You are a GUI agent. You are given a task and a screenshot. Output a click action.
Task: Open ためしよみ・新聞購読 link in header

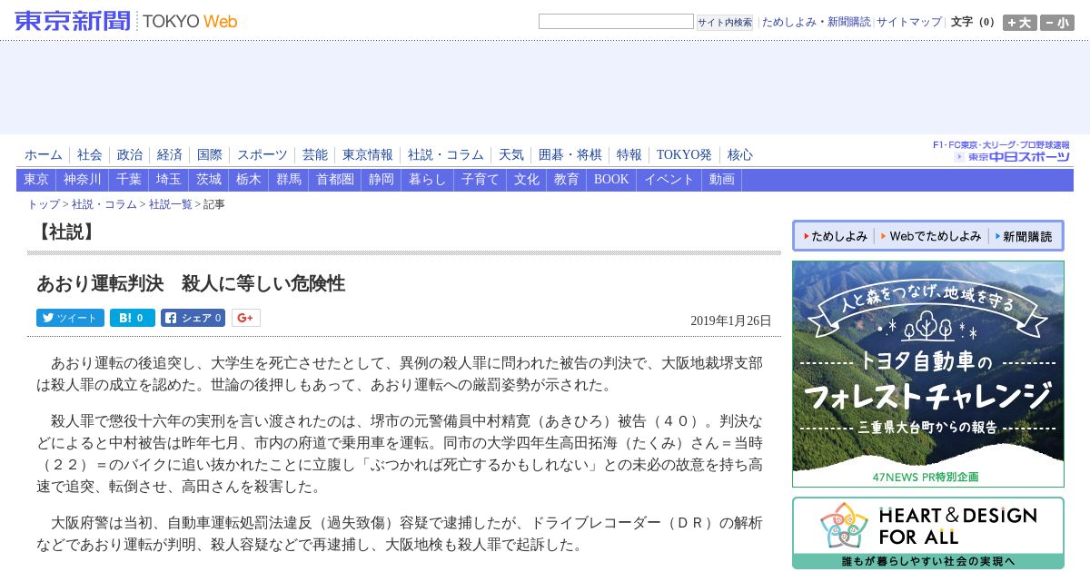point(816,22)
